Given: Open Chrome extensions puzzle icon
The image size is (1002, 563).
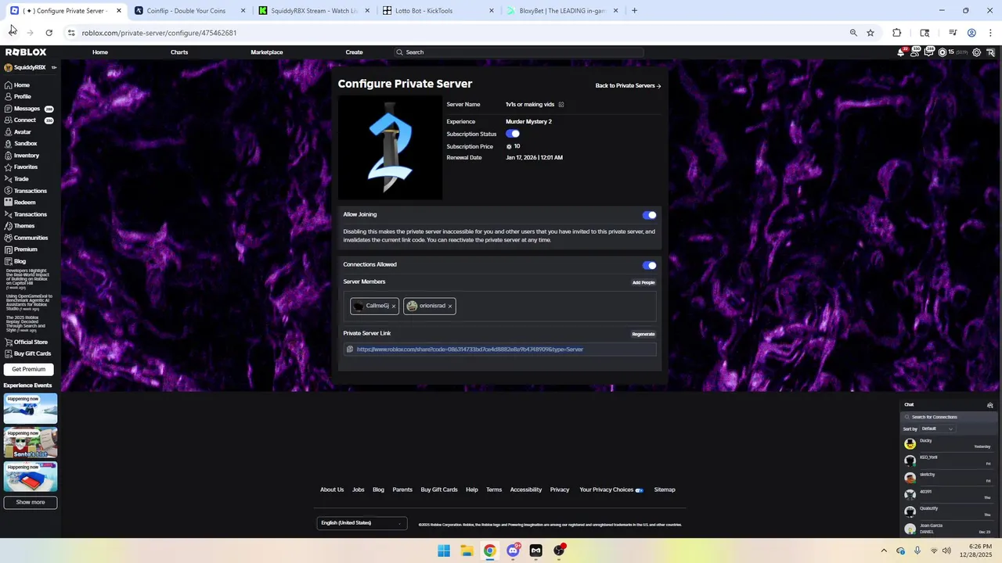Looking at the screenshot, I should point(896,33).
